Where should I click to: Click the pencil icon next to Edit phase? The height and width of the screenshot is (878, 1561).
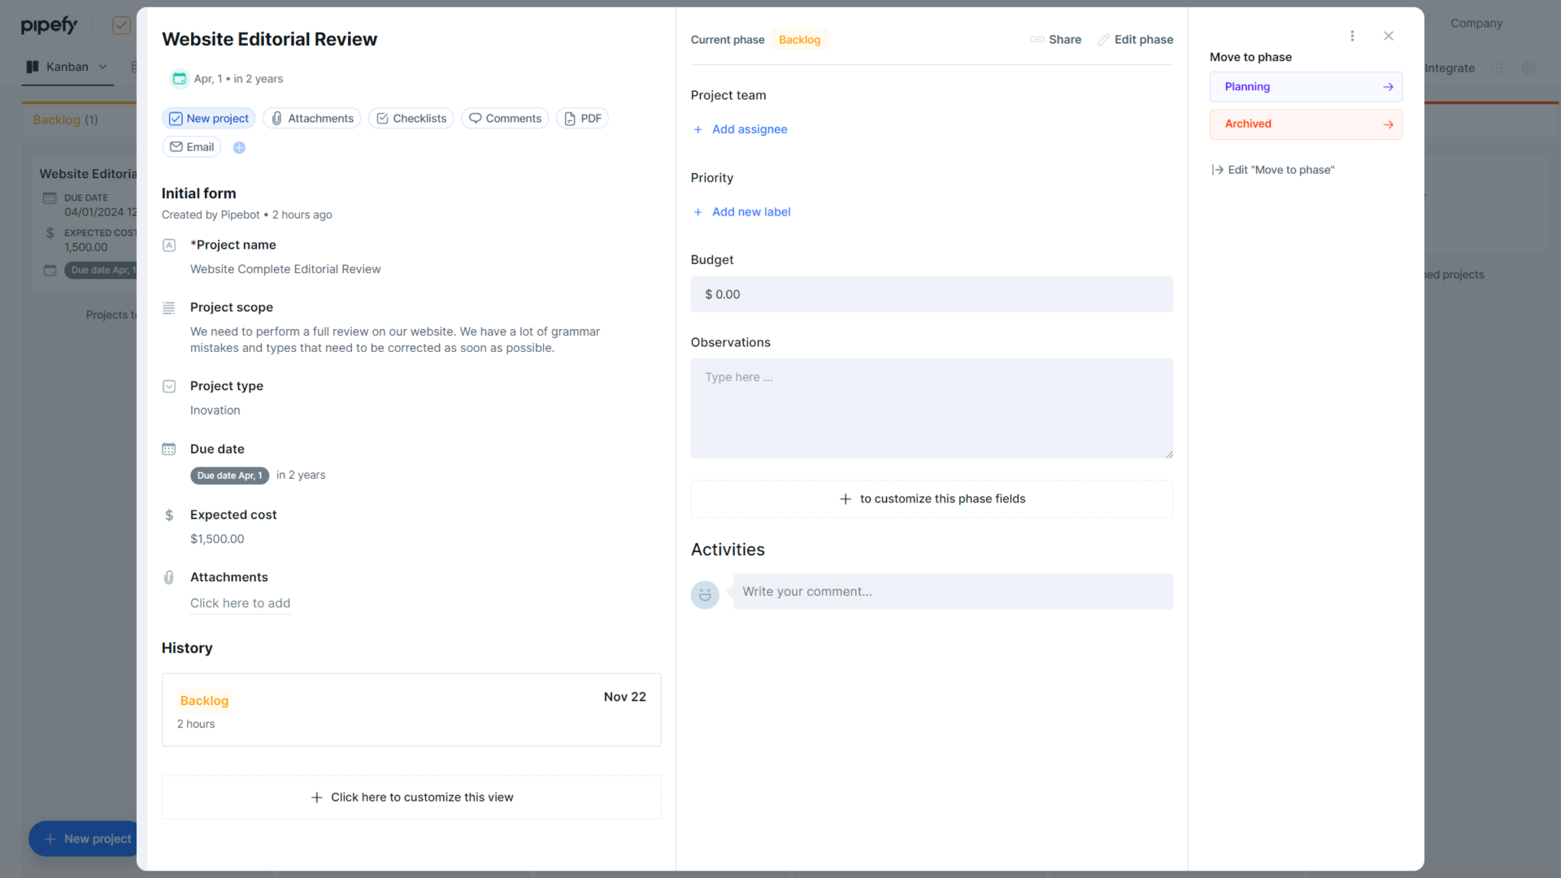1104,39
